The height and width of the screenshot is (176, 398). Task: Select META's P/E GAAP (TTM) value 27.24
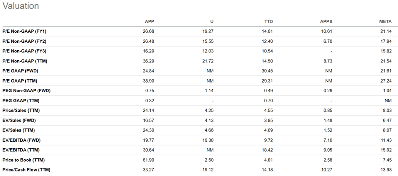pyautogui.click(x=387, y=81)
